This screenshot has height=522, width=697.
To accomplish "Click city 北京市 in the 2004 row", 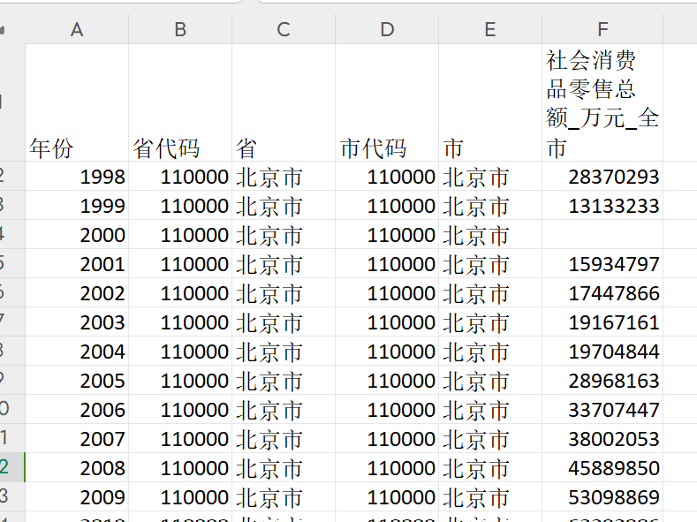I will [490, 351].
